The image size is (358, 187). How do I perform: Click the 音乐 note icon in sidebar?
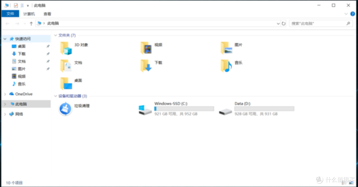point(14,84)
